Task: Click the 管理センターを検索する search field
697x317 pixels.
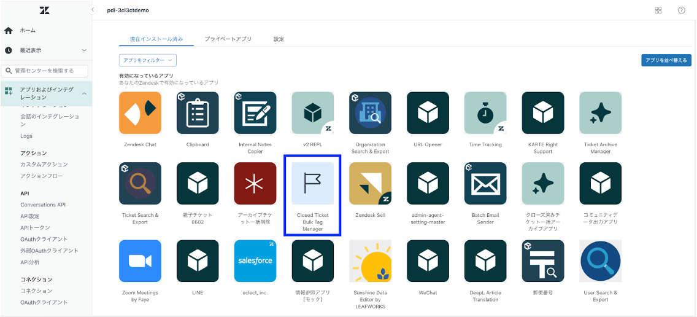Action: [47, 71]
